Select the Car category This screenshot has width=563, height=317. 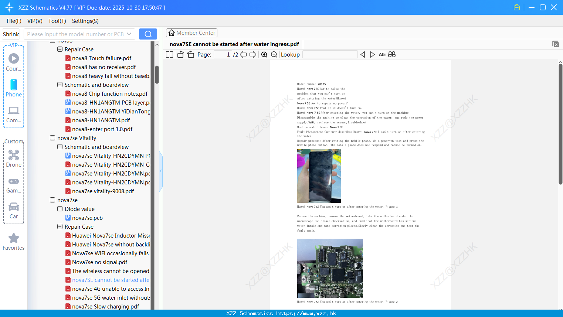tap(14, 211)
